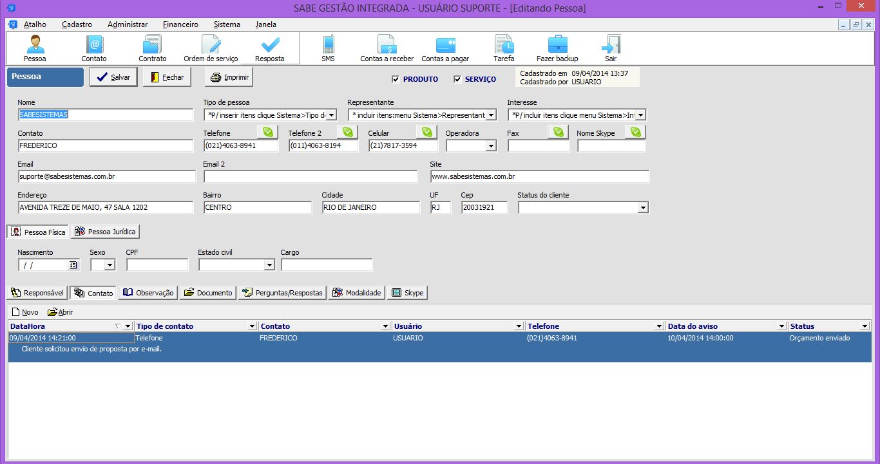Switch to the Pessoa Jurídica tab
This screenshot has width=880, height=464.
pos(105,232)
